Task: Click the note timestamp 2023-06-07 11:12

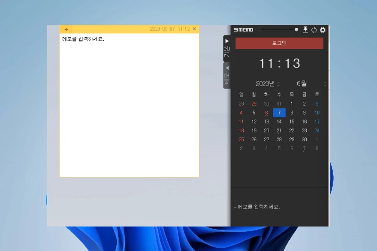Action: pyautogui.click(x=170, y=29)
